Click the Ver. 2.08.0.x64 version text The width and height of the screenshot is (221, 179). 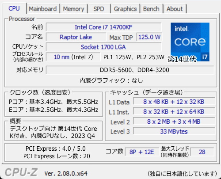66,173
